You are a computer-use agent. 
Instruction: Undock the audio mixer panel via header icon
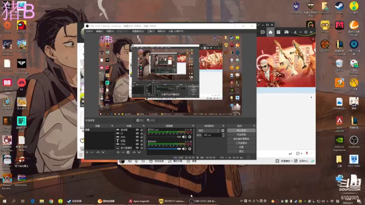193,126
